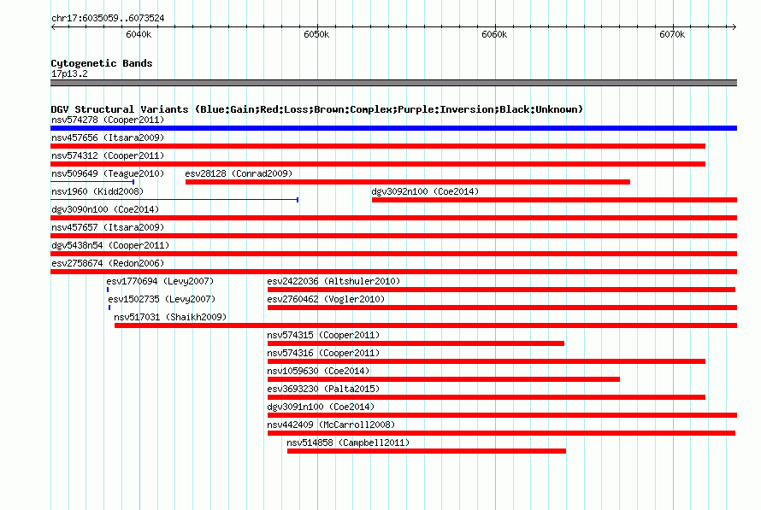This screenshot has height=510, width=761.
Task: Click the thin blue nsv509649 gain line
Action: coord(92,182)
